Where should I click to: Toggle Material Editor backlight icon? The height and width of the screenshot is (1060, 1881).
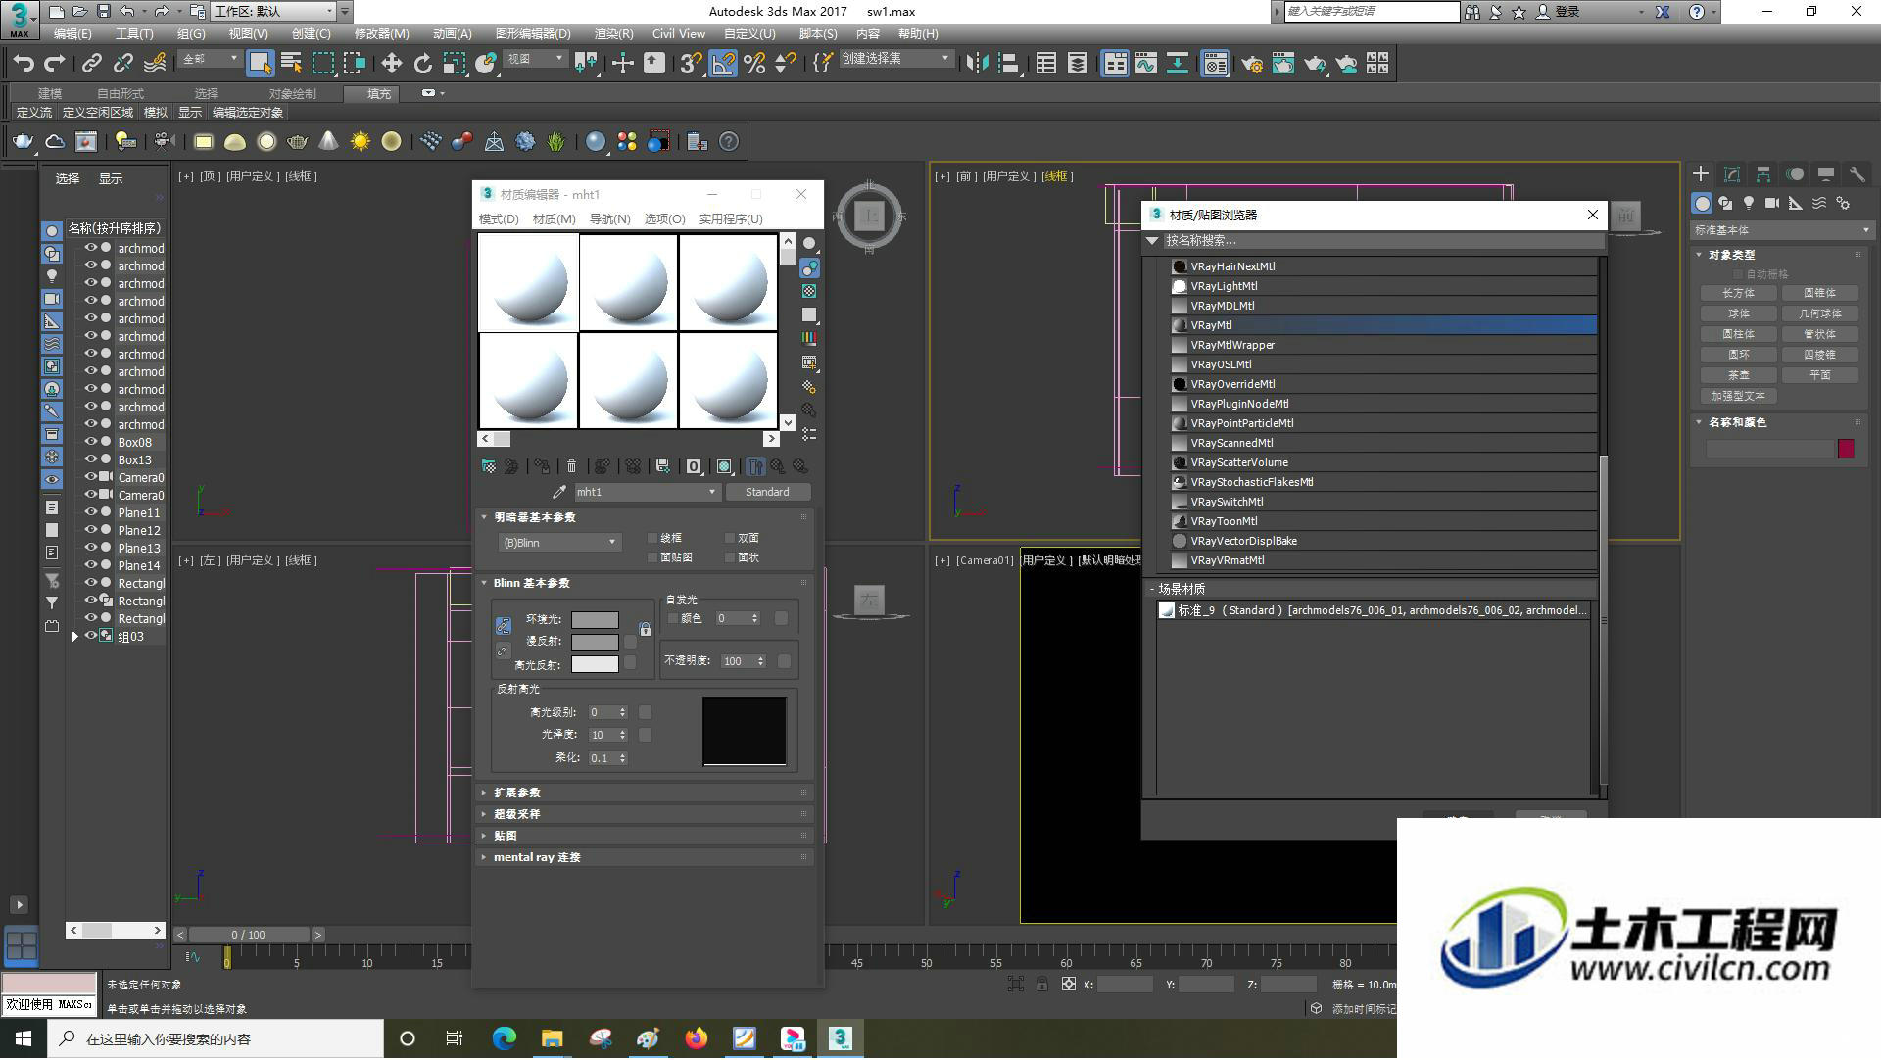click(809, 267)
